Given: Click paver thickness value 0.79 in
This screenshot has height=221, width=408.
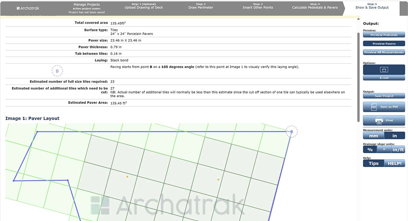Looking at the screenshot, I should point(116,47).
